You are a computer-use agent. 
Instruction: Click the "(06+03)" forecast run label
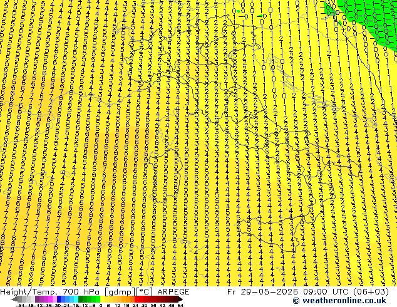click(x=371, y=292)
